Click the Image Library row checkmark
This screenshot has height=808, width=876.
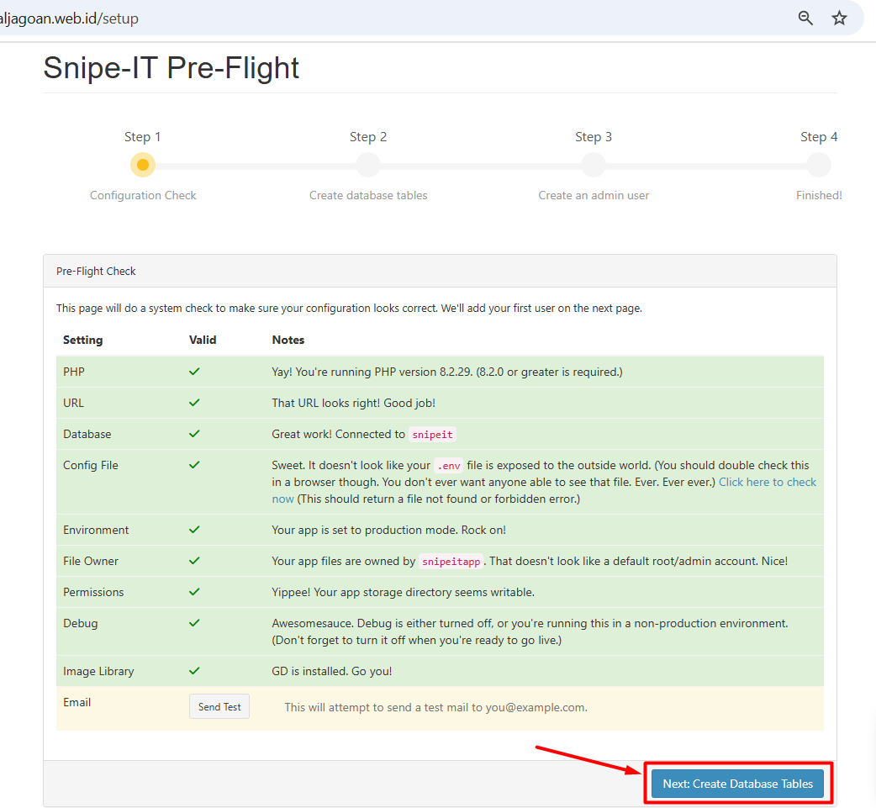click(194, 671)
